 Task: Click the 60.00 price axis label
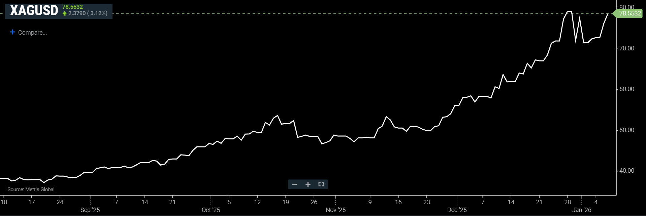[626, 89]
